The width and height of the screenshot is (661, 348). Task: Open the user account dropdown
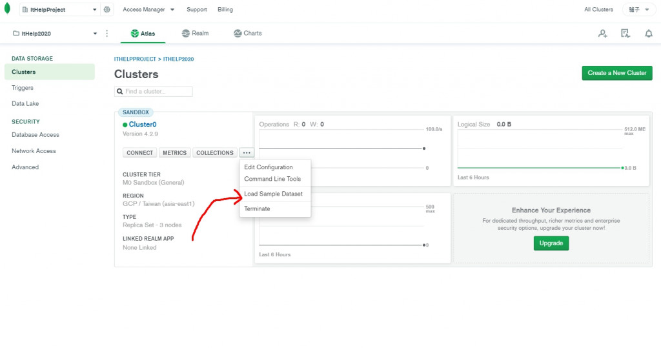click(638, 9)
